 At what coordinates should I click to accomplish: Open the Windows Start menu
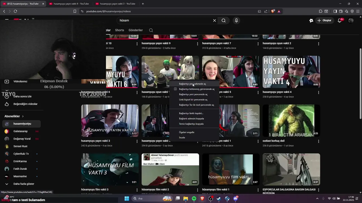(x=127, y=198)
